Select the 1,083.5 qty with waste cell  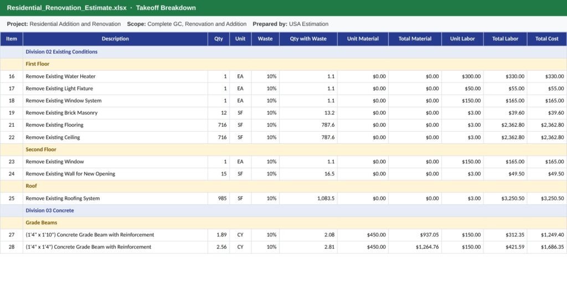[x=308, y=198]
